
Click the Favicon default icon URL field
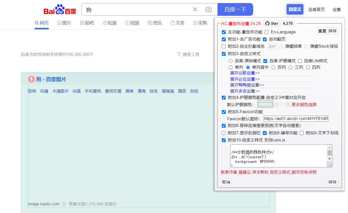(x=296, y=118)
